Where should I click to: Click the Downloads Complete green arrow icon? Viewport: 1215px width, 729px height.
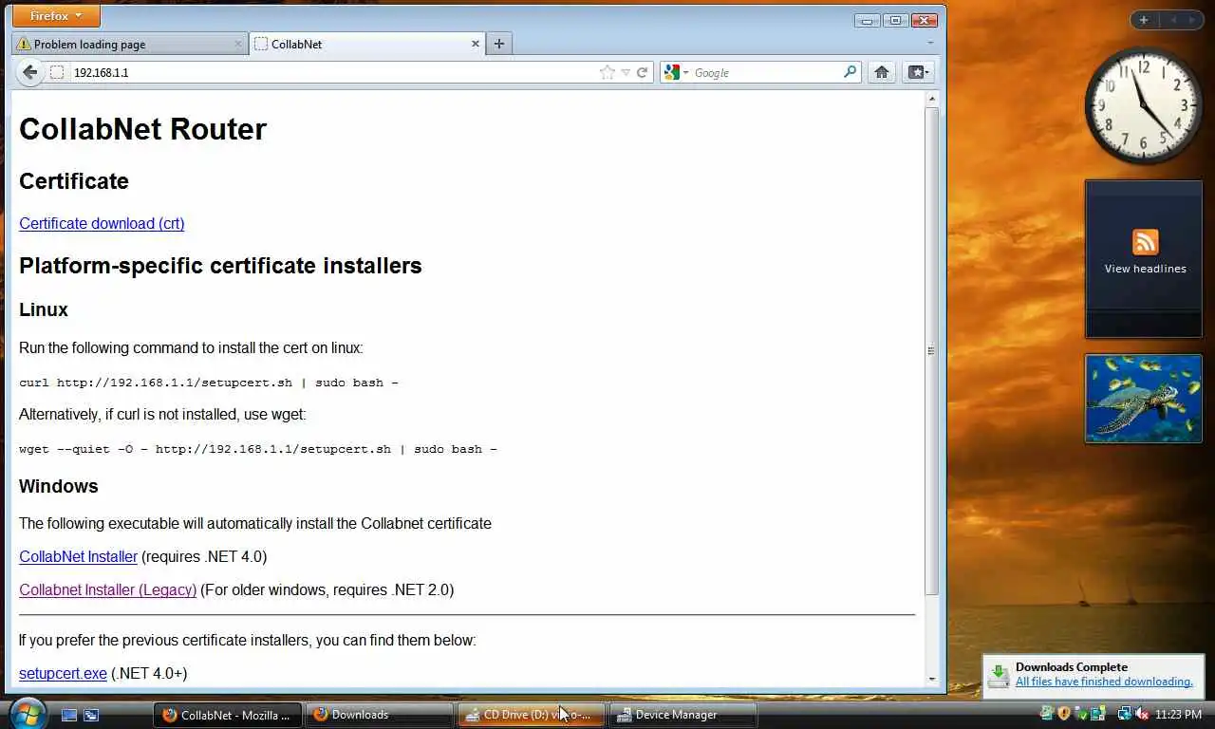(x=999, y=675)
